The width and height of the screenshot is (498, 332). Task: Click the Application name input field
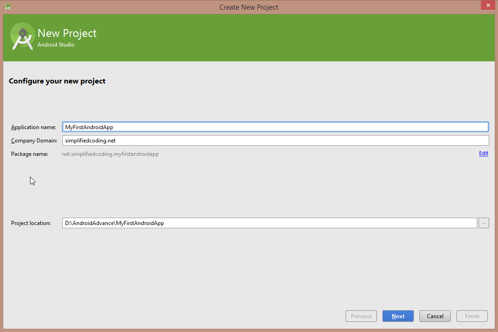[x=275, y=127]
